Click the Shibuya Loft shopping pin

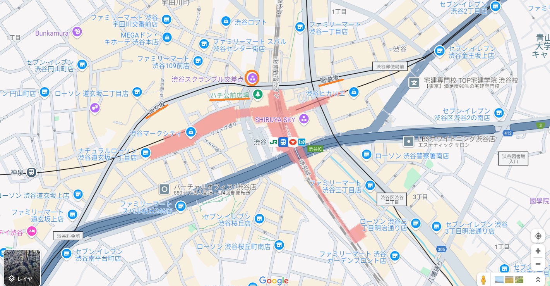pyautogui.click(x=226, y=21)
